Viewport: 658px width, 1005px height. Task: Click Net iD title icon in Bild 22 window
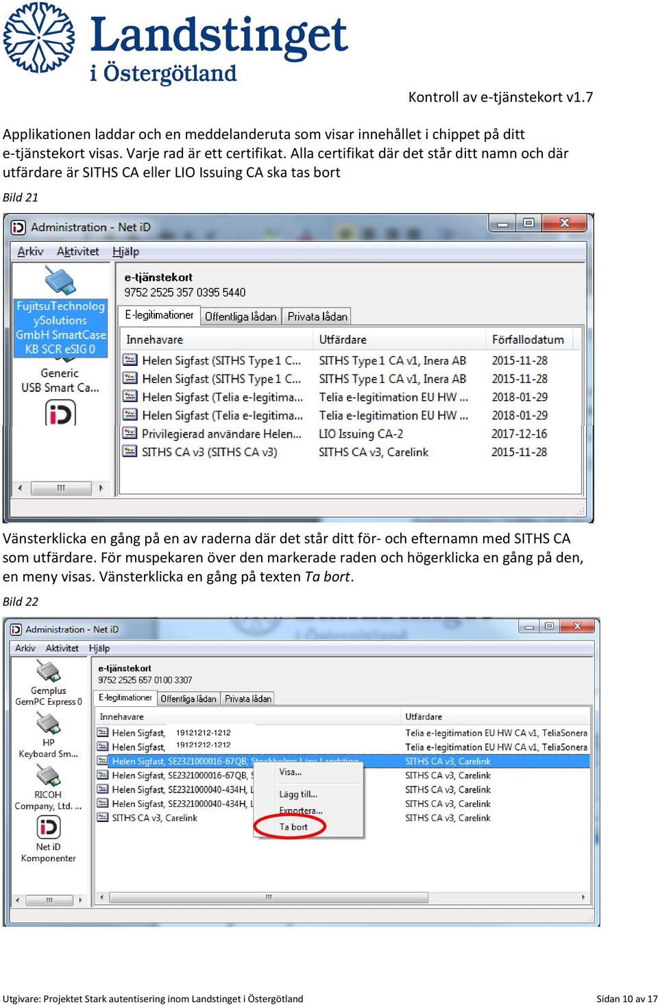pyautogui.click(x=16, y=629)
